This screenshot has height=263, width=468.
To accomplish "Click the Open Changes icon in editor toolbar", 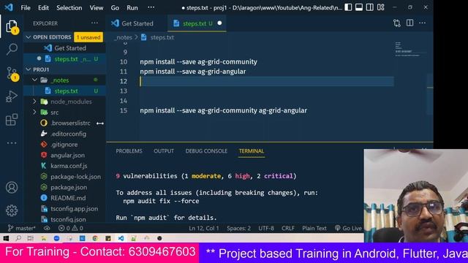I will pyautogui.click(x=396, y=23).
